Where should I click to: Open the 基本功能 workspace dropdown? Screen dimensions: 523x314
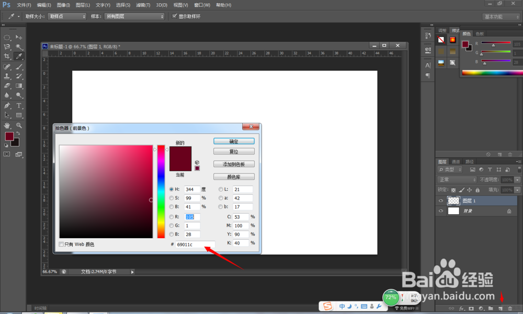click(502, 17)
